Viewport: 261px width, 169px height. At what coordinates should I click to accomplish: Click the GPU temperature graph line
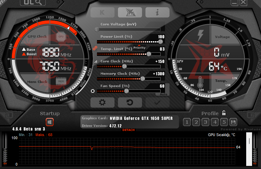pos(127,147)
